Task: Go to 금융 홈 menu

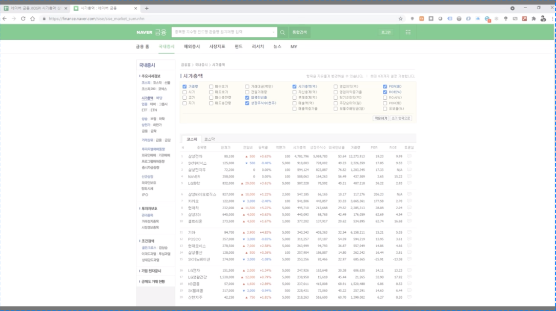Action: point(142,47)
